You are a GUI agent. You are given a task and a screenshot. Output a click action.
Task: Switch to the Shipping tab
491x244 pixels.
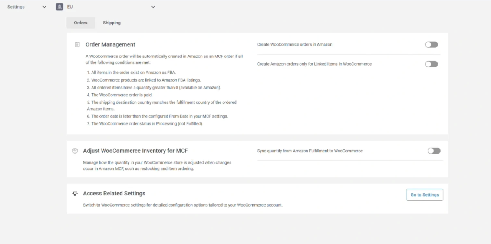pyautogui.click(x=112, y=23)
